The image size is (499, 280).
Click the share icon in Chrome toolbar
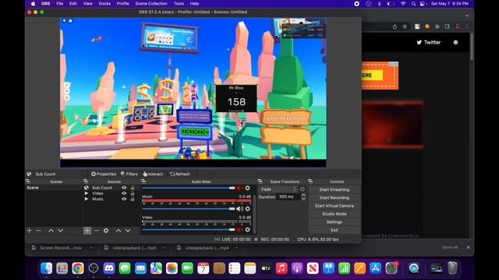click(395, 26)
